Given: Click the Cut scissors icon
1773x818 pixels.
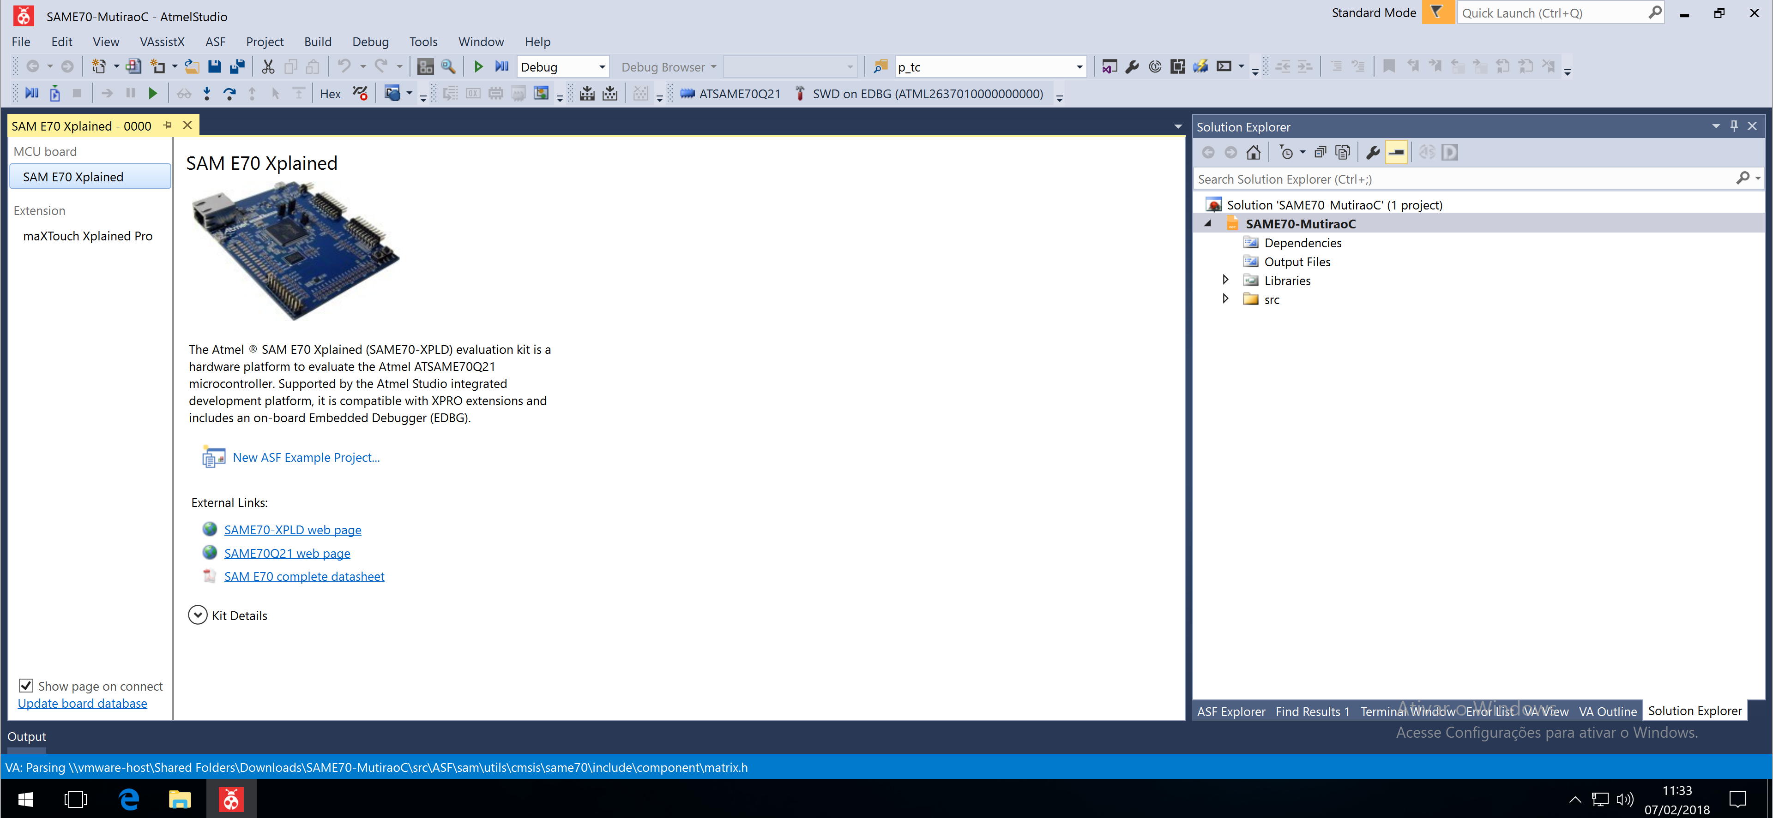Looking at the screenshot, I should pyautogui.click(x=268, y=67).
